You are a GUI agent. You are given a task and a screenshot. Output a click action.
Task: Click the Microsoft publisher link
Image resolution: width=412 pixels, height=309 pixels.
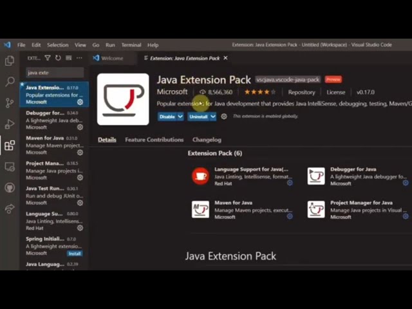172,91
